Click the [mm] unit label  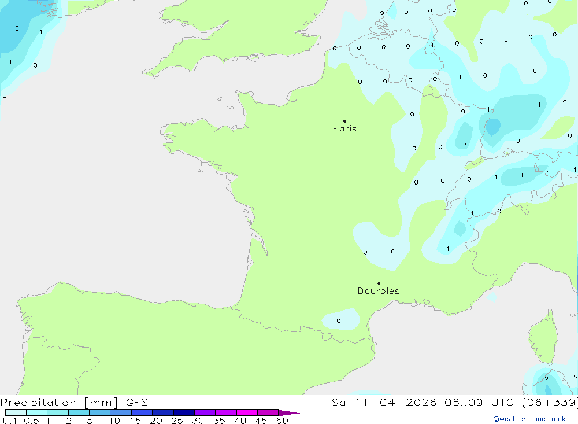[x=101, y=403]
